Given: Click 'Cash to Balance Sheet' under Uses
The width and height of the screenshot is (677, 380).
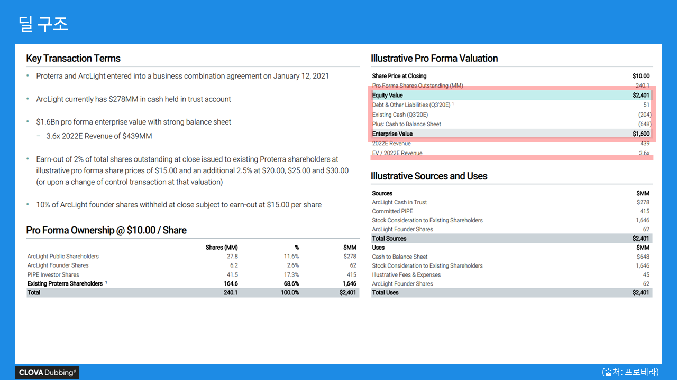Looking at the screenshot, I should click(400, 257).
